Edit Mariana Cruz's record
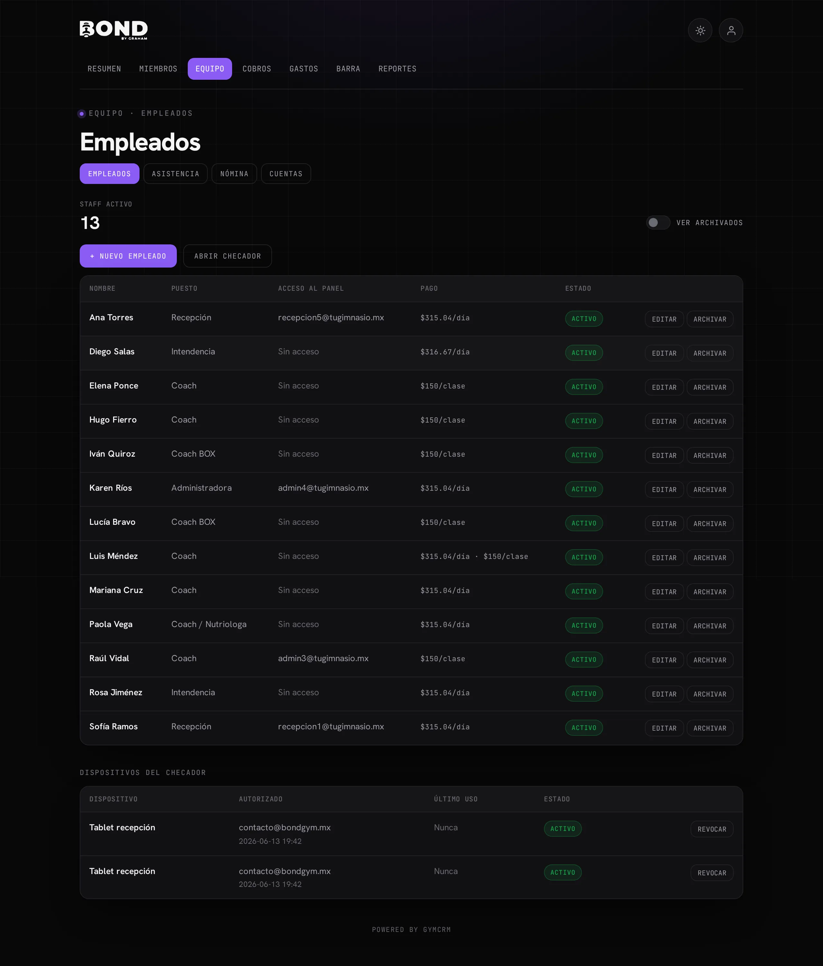Image resolution: width=823 pixels, height=966 pixels. tap(664, 591)
